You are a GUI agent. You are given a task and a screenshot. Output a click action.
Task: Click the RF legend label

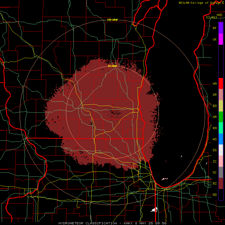[x=214, y=28]
